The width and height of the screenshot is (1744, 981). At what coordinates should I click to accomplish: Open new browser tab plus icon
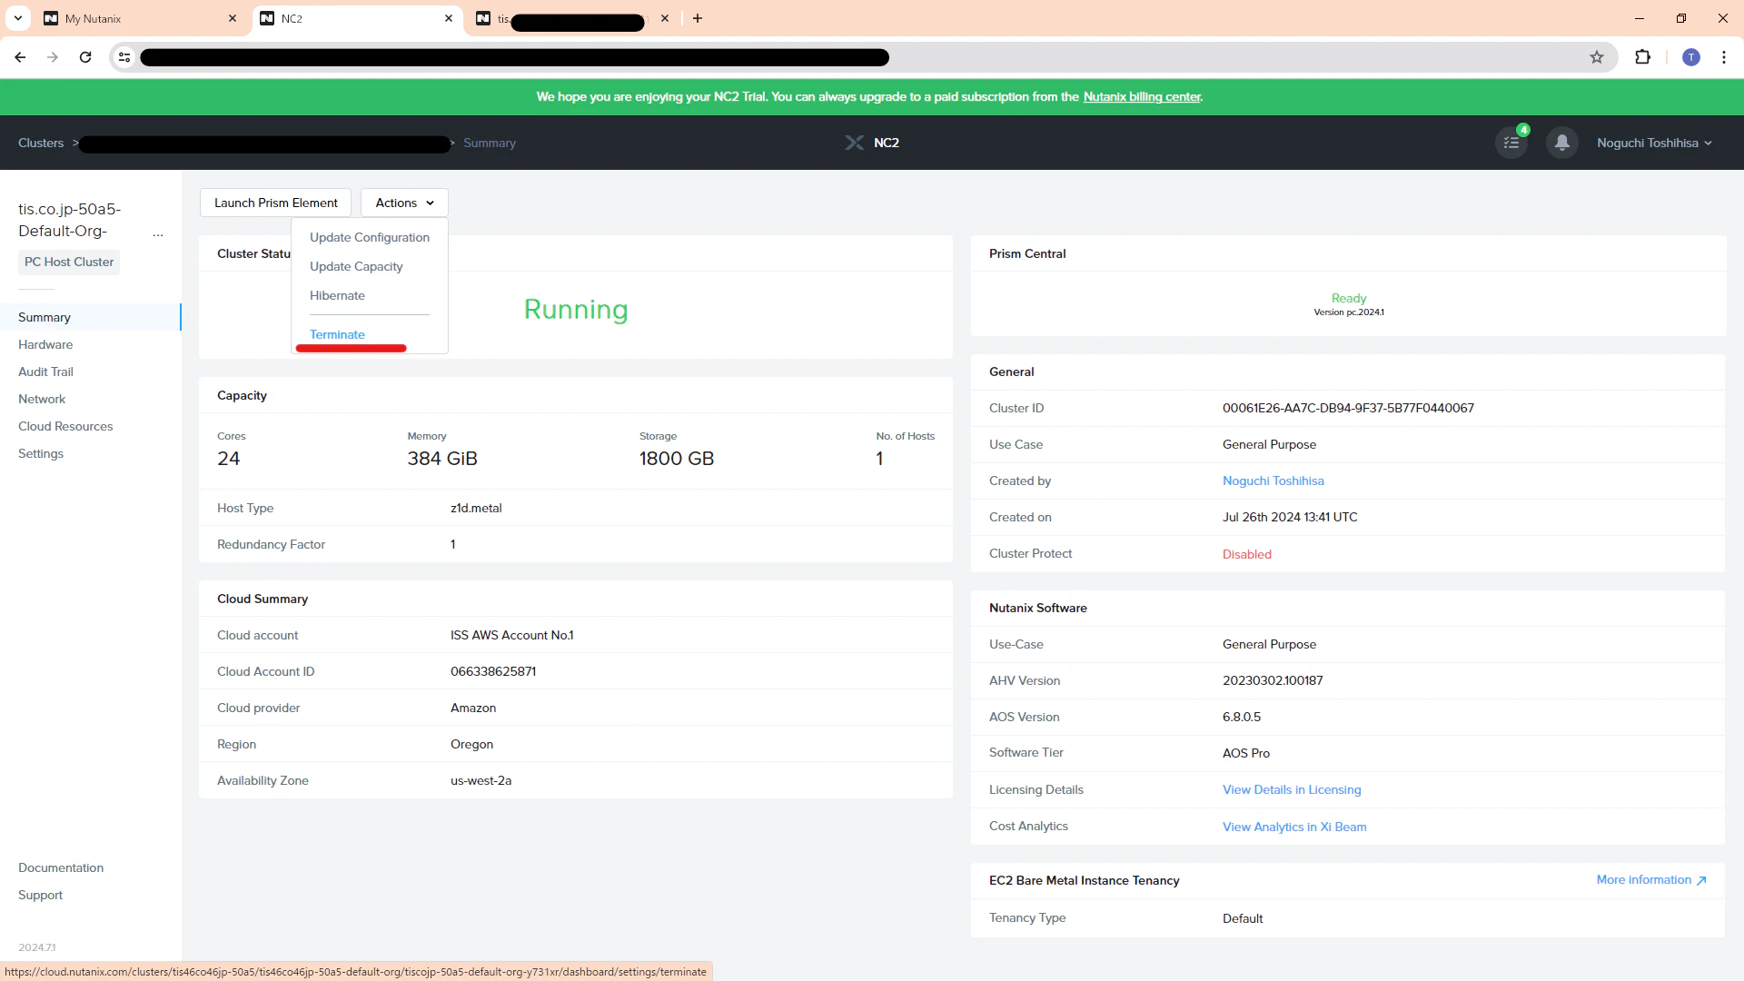698,18
